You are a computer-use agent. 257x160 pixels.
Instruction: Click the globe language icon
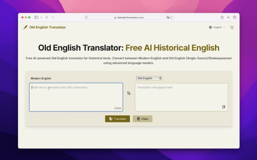pos(211,27)
